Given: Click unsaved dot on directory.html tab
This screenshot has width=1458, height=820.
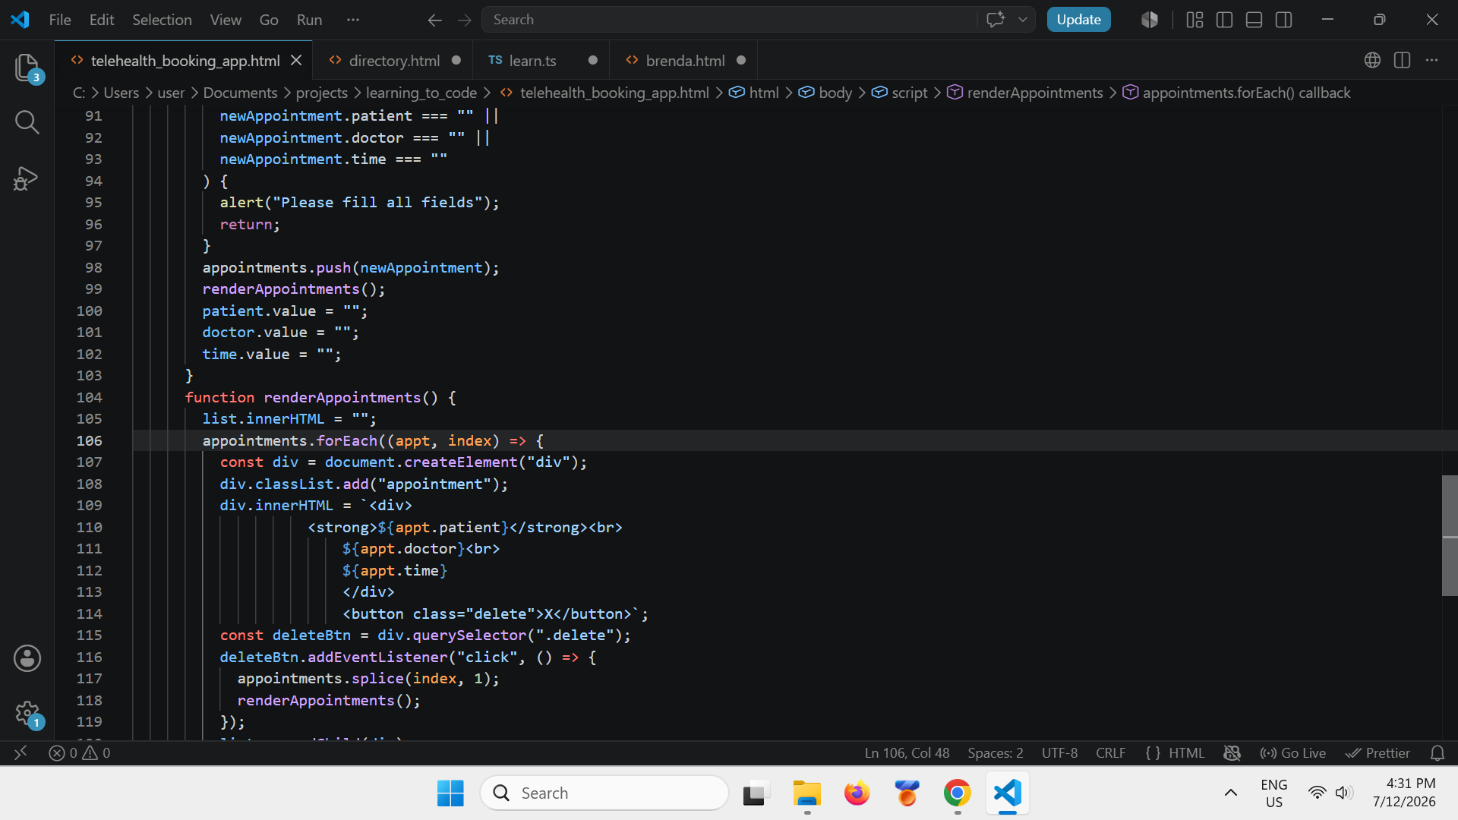Looking at the screenshot, I should coord(456,60).
